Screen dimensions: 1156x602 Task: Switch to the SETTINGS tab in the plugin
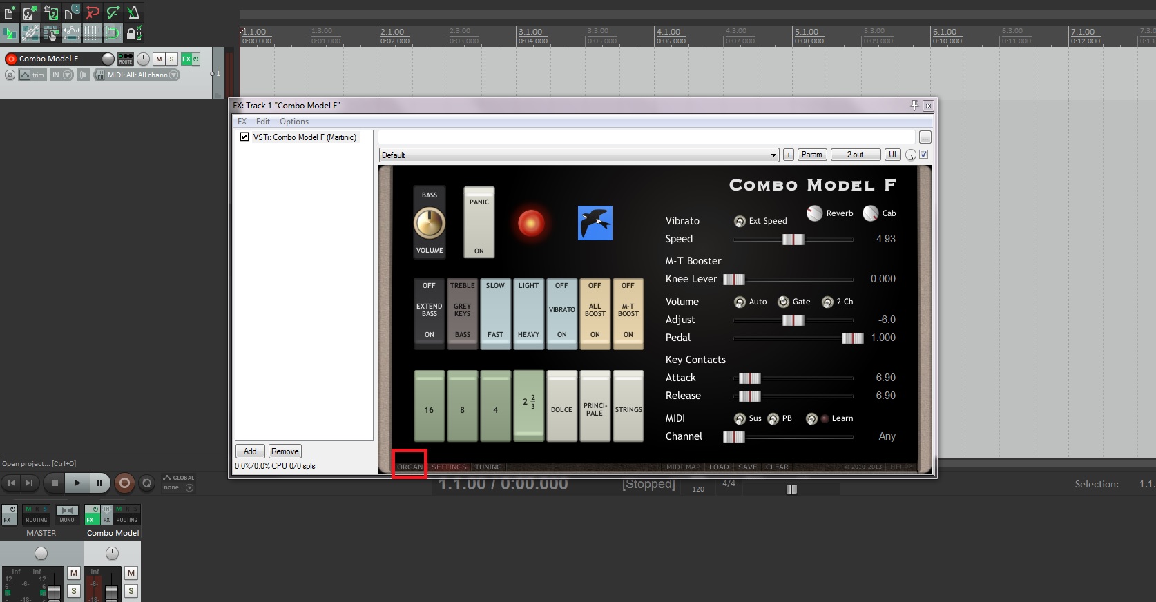449,467
